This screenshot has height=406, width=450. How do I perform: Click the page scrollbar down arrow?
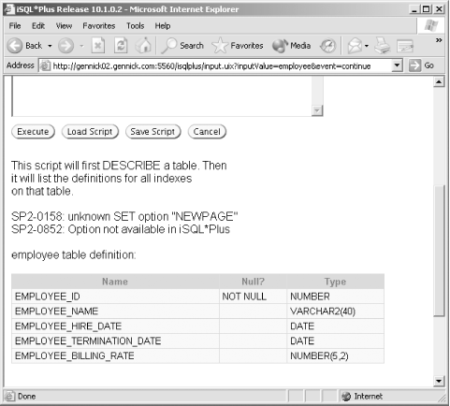tap(439, 381)
